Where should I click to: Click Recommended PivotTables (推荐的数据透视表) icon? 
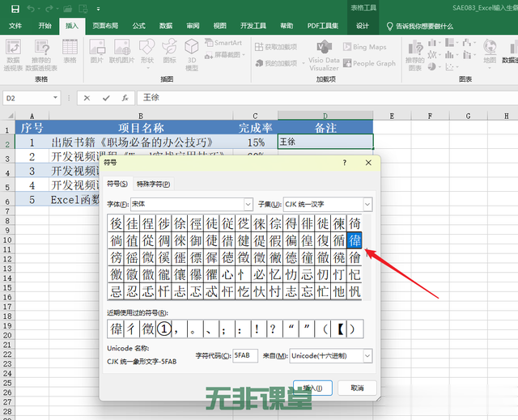pyautogui.click(x=41, y=55)
